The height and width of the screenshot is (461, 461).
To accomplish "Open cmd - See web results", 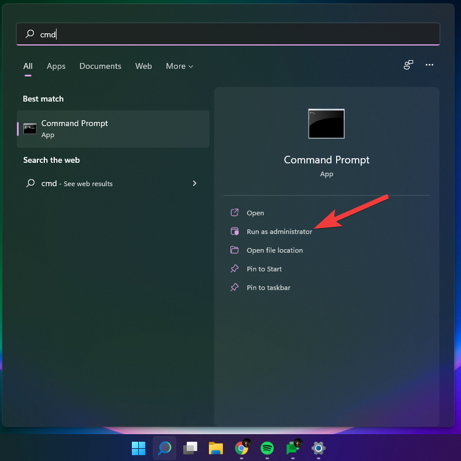I will [113, 183].
